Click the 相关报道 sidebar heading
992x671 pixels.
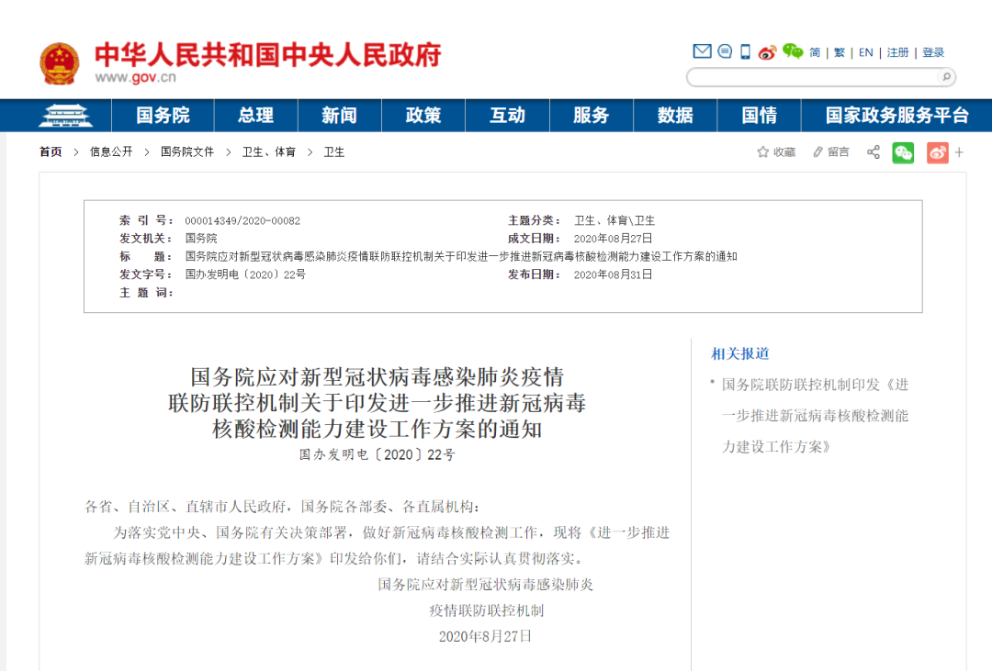(740, 353)
